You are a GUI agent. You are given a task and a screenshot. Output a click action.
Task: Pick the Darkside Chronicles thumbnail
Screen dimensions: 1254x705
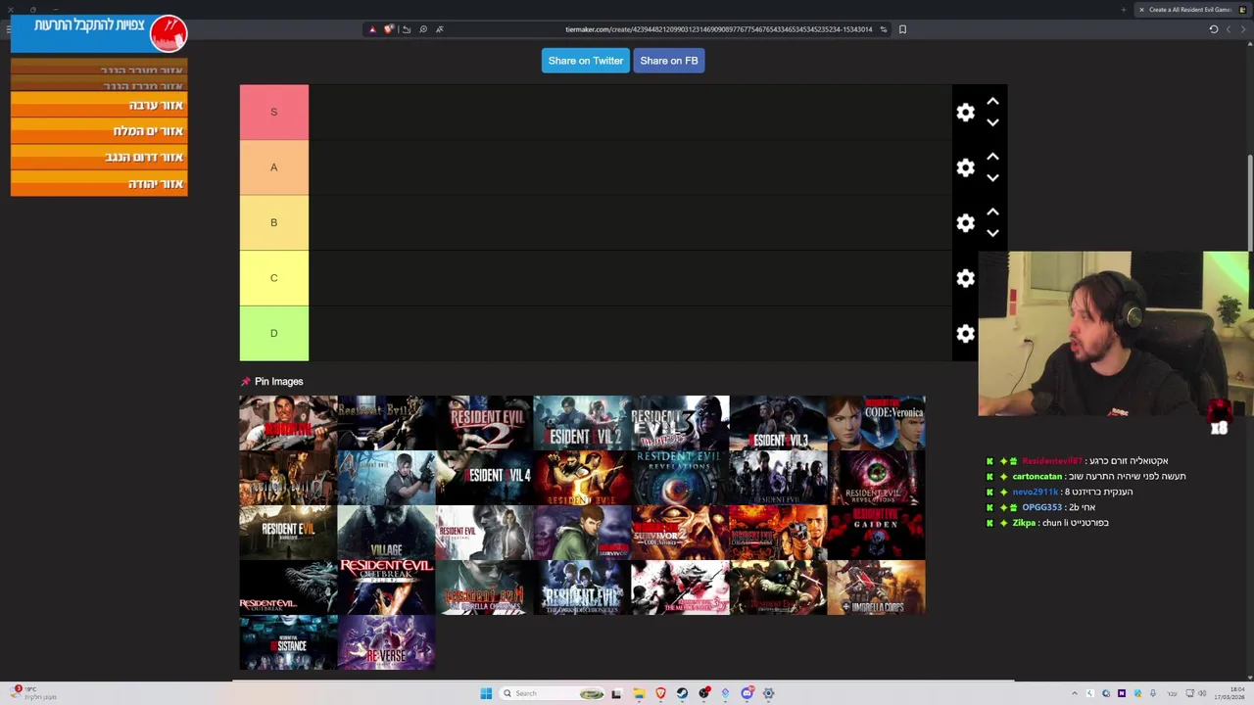click(x=582, y=587)
